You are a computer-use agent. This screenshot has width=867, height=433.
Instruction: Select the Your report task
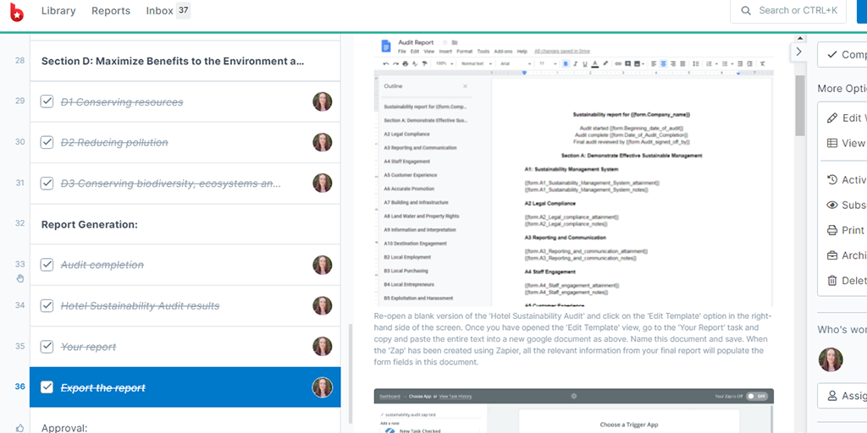click(x=89, y=347)
